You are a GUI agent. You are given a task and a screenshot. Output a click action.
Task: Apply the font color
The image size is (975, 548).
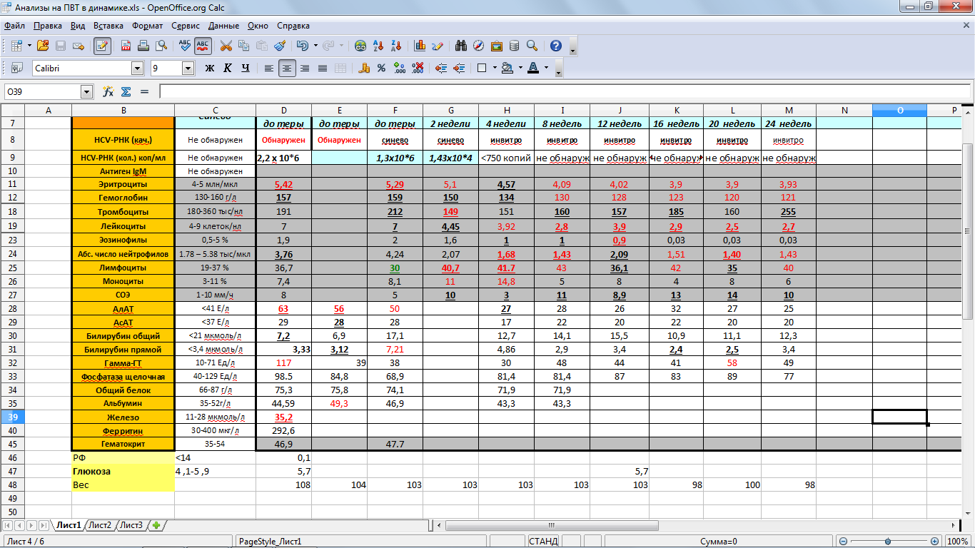point(533,68)
